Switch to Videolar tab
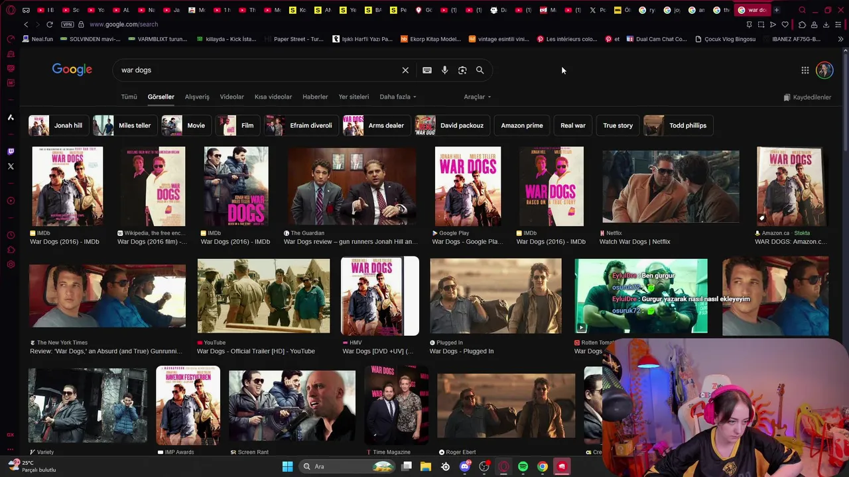This screenshot has width=849, height=477. (231, 97)
